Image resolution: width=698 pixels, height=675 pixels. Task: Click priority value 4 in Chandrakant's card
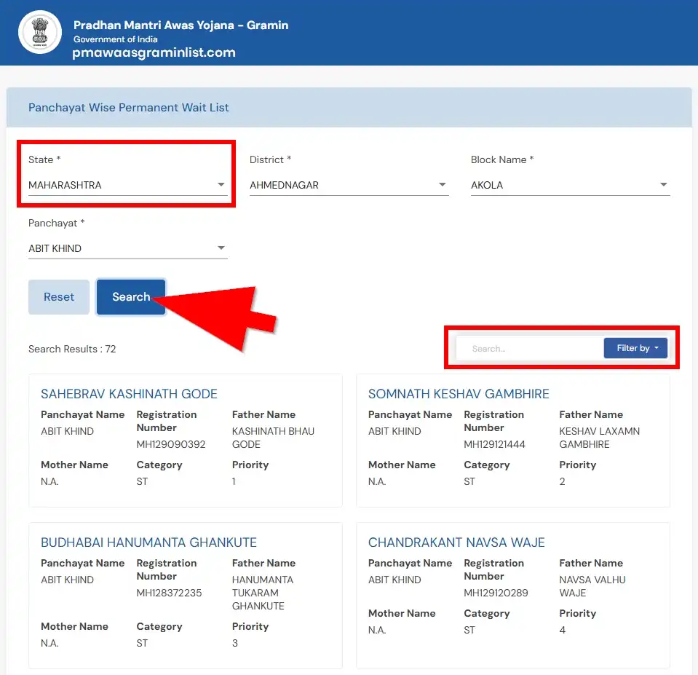(x=562, y=630)
